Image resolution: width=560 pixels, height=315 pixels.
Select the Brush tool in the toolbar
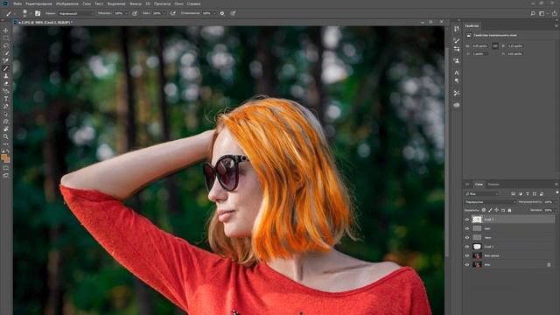click(x=6, y=68)
